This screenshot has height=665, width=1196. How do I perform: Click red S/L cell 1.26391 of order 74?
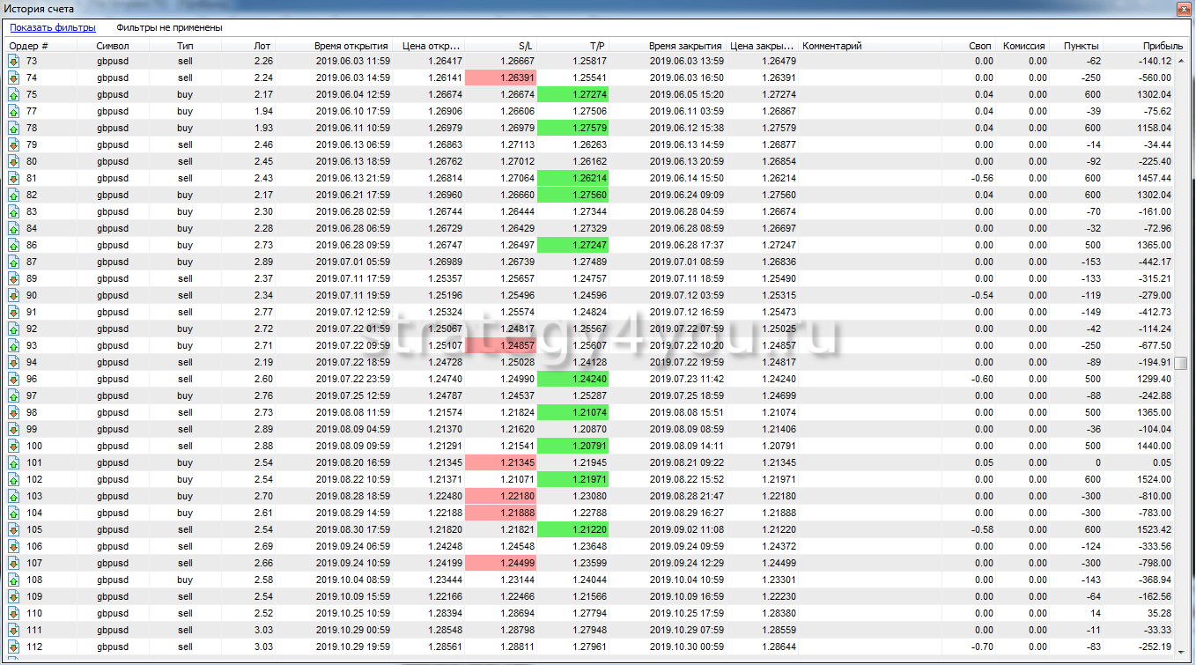pyautogui.click(x=500, y=78)
